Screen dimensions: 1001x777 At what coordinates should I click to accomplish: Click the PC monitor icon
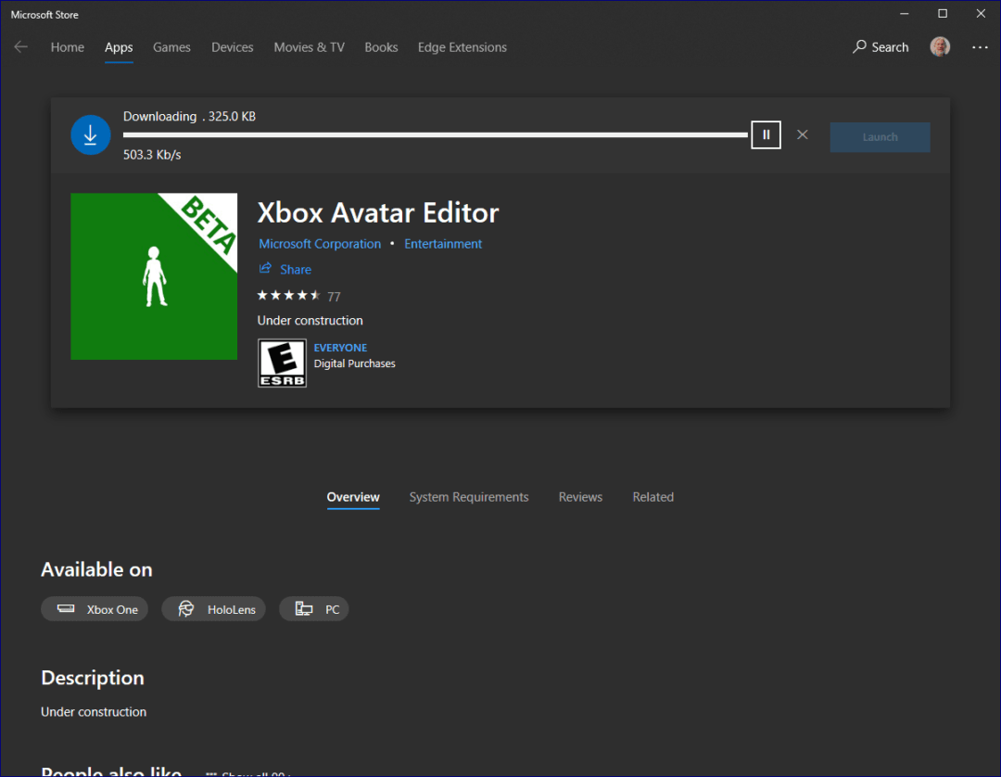304,609
